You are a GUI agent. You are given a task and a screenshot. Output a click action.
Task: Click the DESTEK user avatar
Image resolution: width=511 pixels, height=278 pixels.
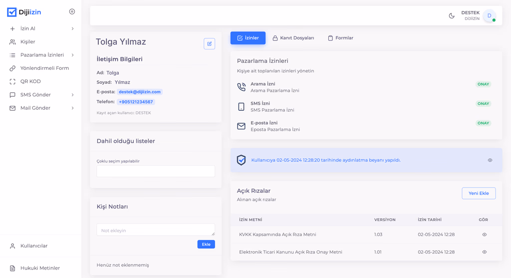[489, 16]
